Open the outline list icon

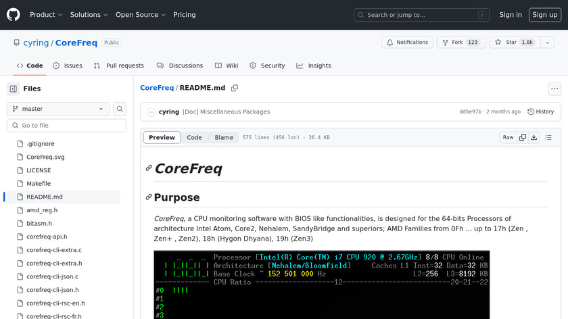[548, 138]
